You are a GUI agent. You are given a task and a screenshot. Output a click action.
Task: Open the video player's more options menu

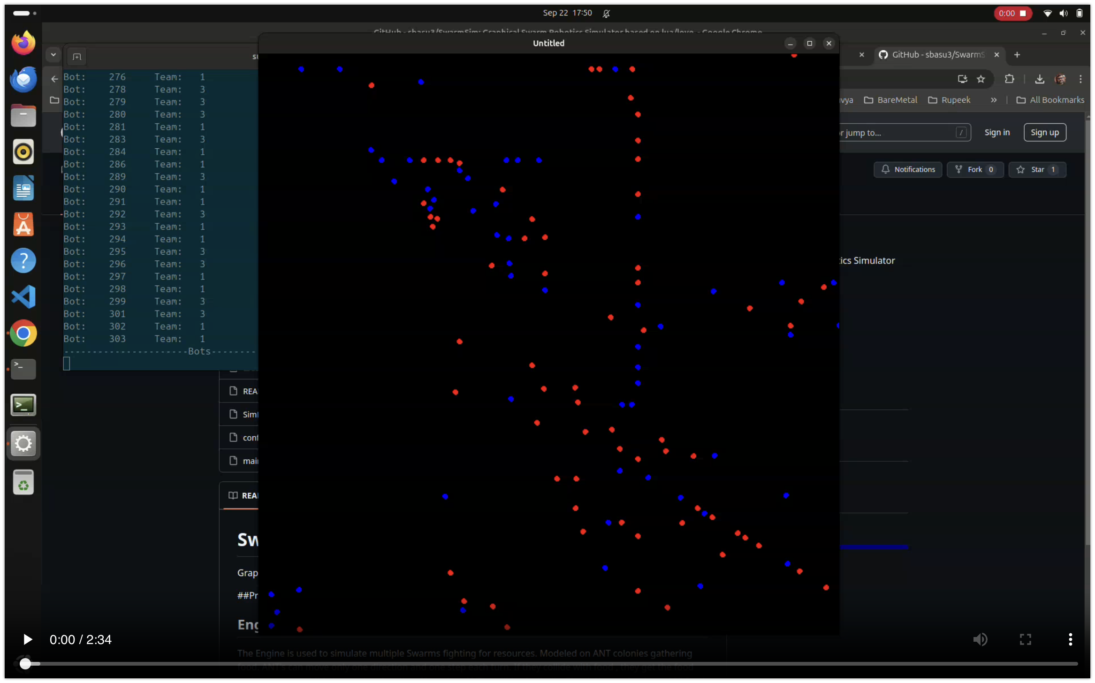[1071, 639]
